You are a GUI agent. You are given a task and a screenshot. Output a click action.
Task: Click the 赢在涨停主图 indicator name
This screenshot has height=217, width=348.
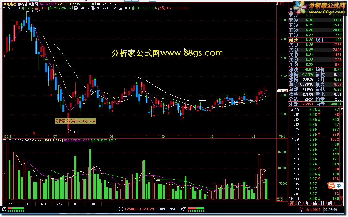(x=28, y=5)
